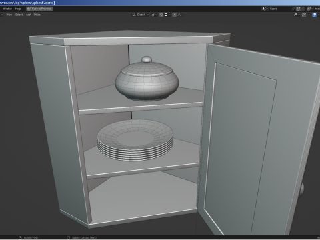Click the Back to Previous button
320x240 pixels.
point(39,9)
